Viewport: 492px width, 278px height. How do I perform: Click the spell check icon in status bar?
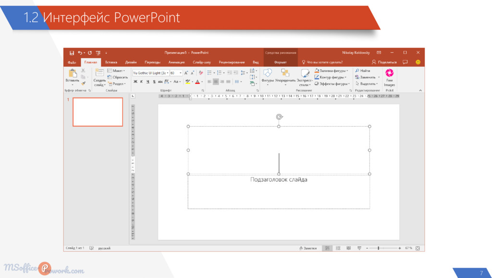tap(92, 248)
